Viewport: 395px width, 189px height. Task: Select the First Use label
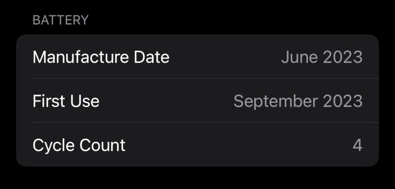tap(66, 101)
